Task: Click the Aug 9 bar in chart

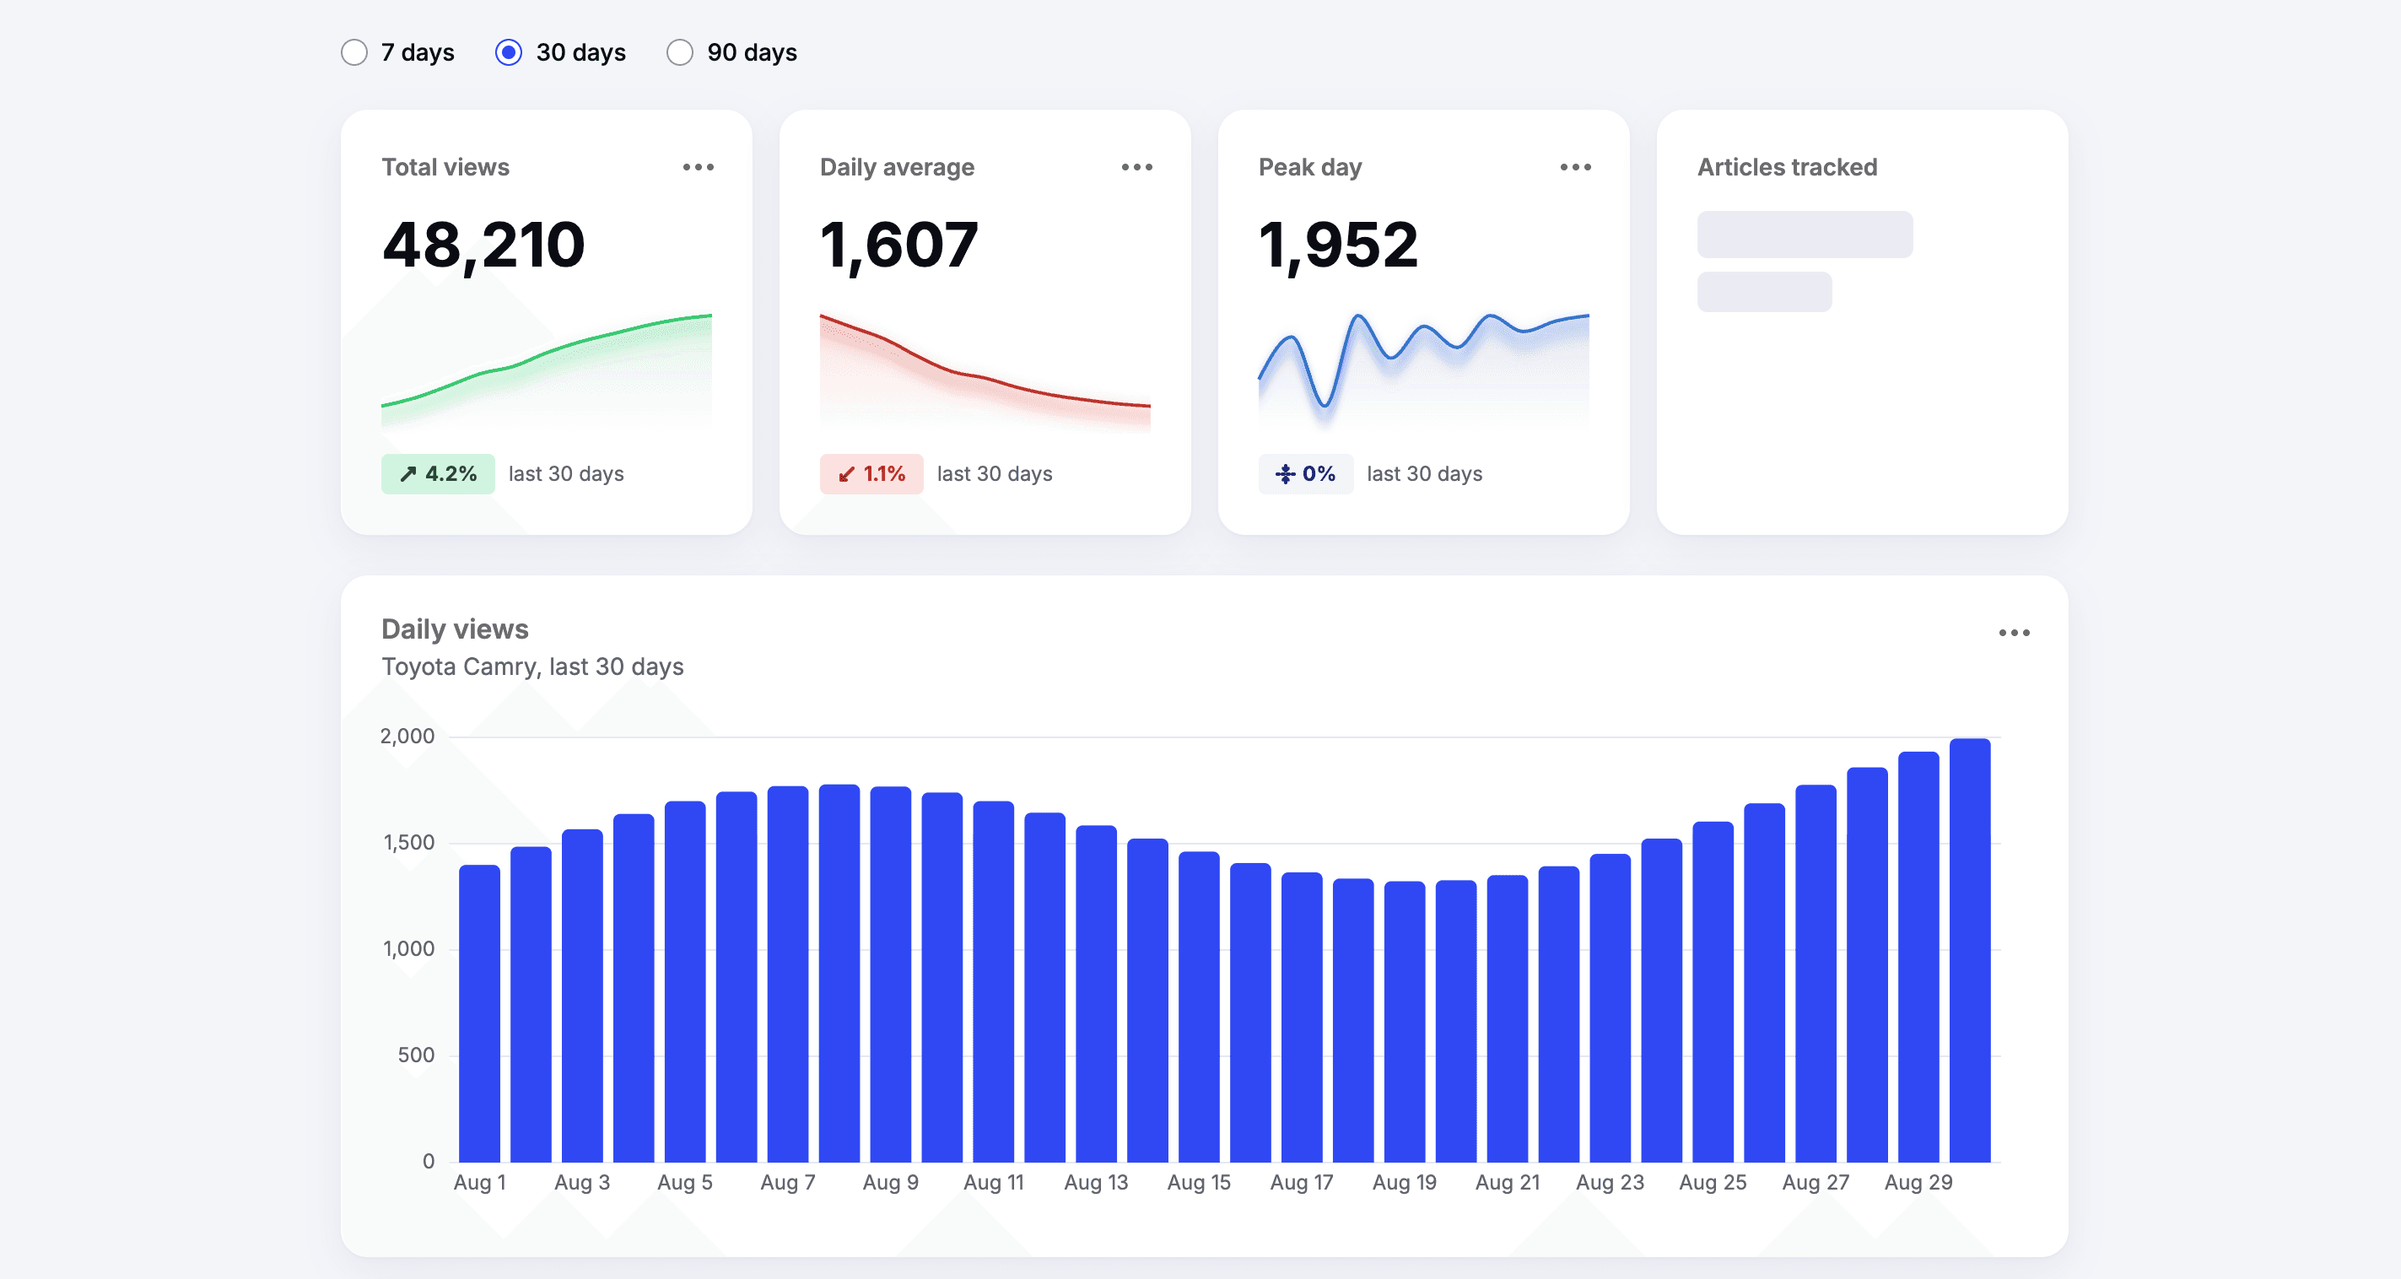Action: (x=891, y=974)
